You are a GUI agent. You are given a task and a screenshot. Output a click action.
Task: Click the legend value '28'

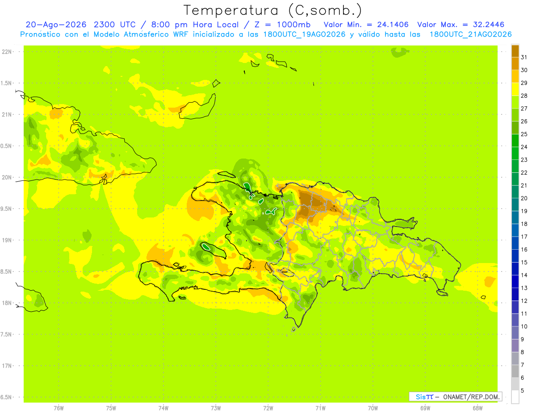[524, 96]
